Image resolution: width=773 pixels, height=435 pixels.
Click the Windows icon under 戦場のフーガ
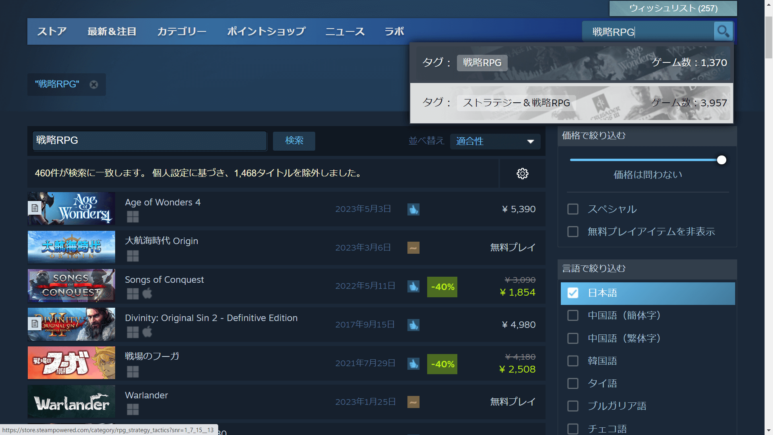click(x=132, y=371)
